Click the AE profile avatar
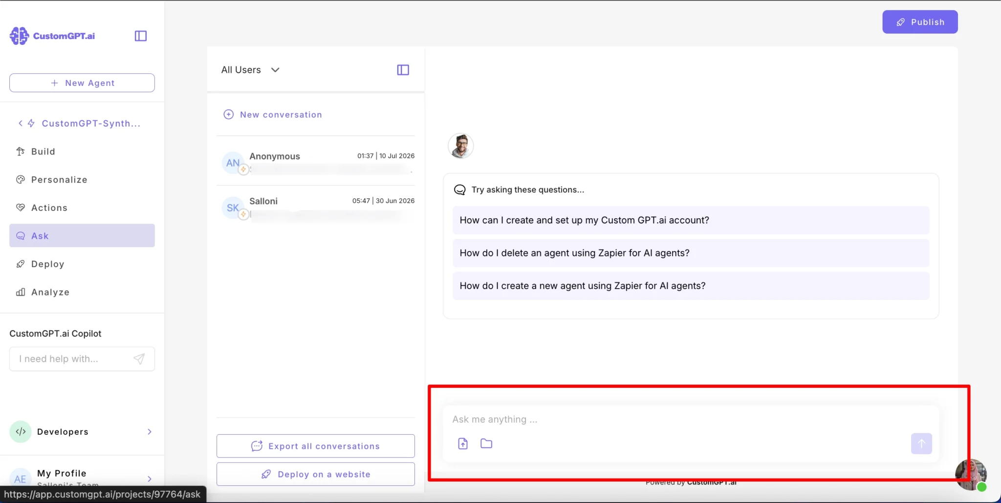Viewport: 1001px width, 503px height. (21, 479)
